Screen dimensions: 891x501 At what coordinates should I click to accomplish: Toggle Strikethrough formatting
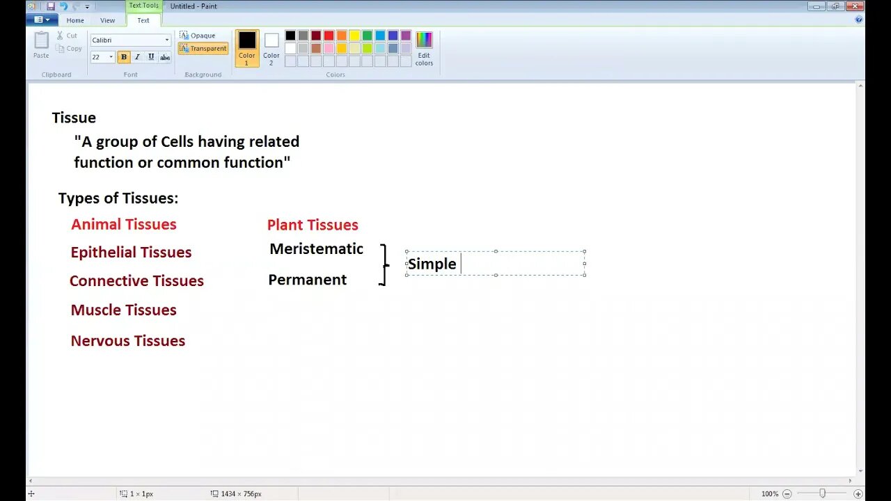(165, 57)
